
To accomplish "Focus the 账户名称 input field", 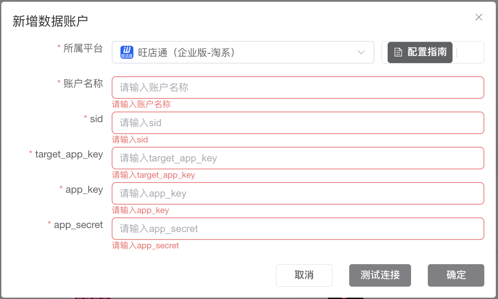I will click(298, 88).
